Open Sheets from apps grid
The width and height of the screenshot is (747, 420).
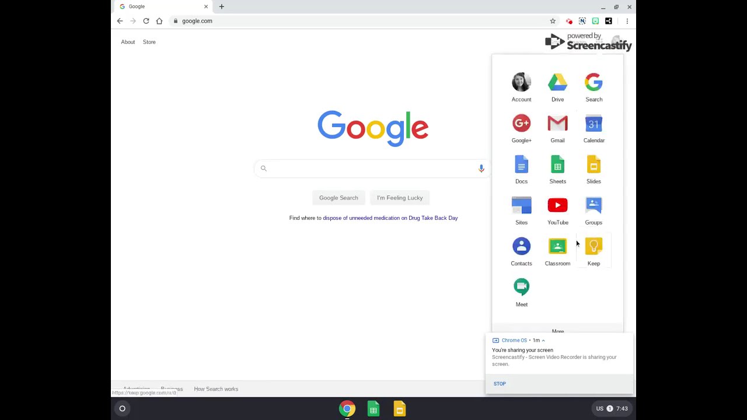(x=557, y=169)
